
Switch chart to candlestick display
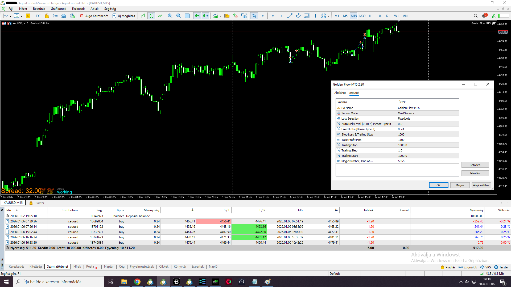[x=151, y=16]
